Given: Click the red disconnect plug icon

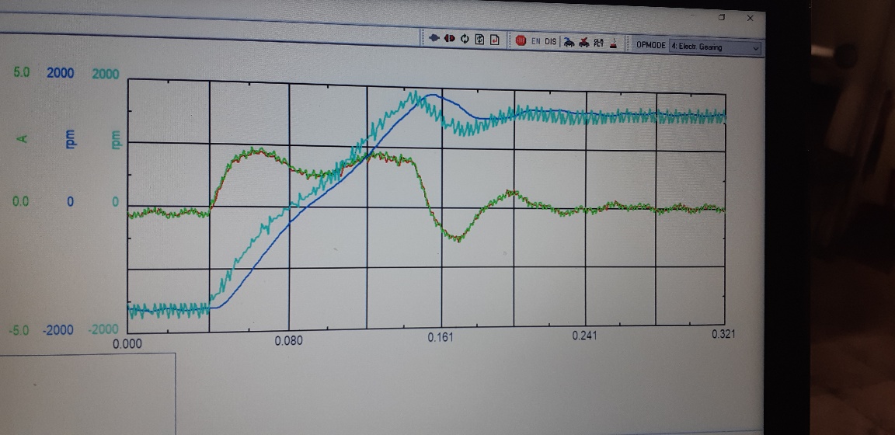Looking at the screenshot, I should click(x=449, y=38).
